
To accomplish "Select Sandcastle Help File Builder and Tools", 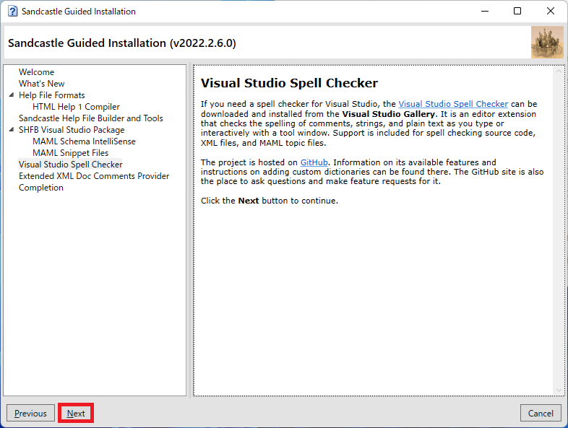I will tap(90, 118).
